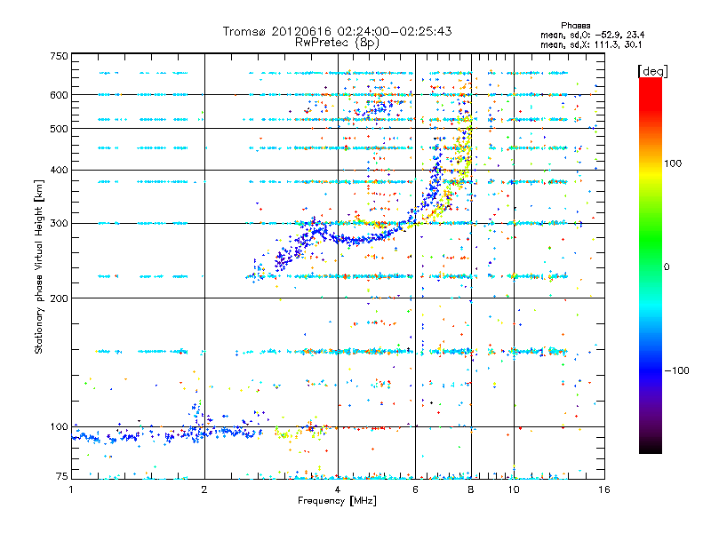
Task: Click the rainbow phase color bar
Action: (651, 266)
